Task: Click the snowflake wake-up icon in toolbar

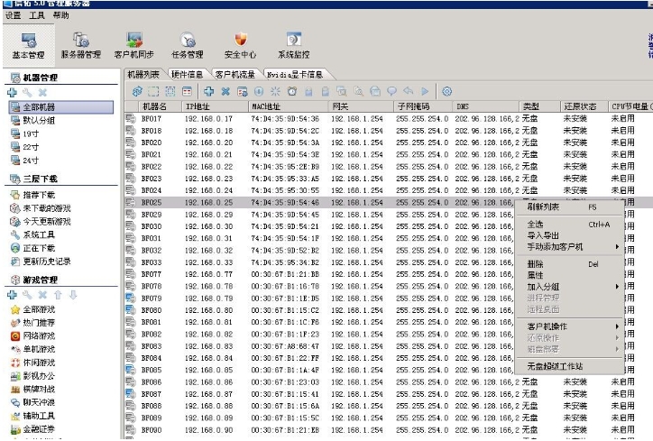Action: [275, 91]
